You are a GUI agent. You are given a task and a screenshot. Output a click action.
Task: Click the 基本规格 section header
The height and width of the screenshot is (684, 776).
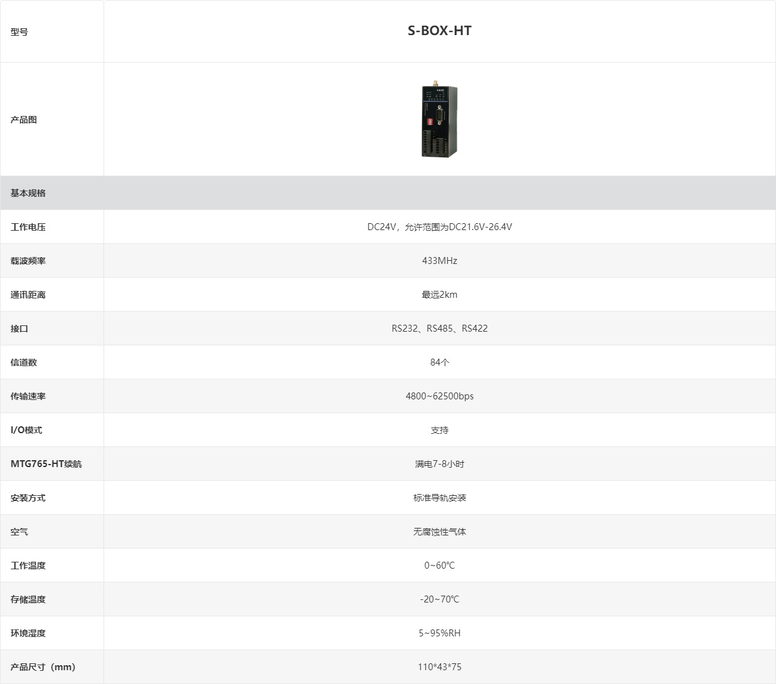tap(28, 193)
